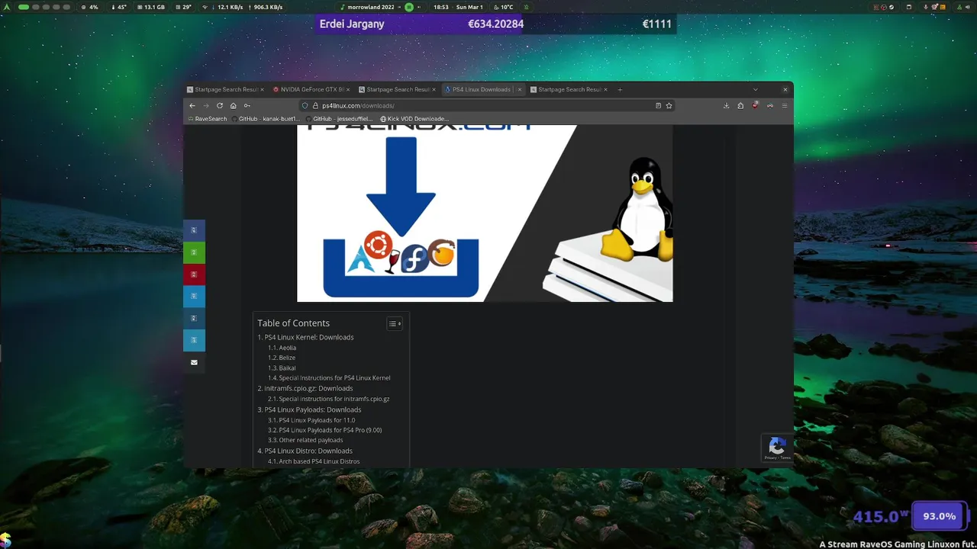
Task: Click the email envelope share button
Action: [x=194, y=362]
